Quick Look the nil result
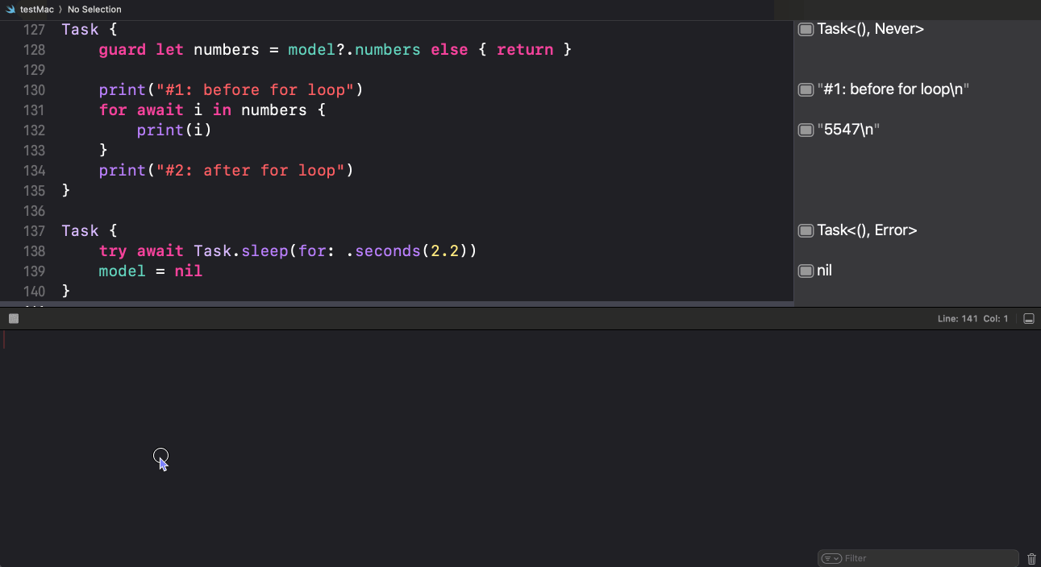The image size is (1041, 567). 806,271
